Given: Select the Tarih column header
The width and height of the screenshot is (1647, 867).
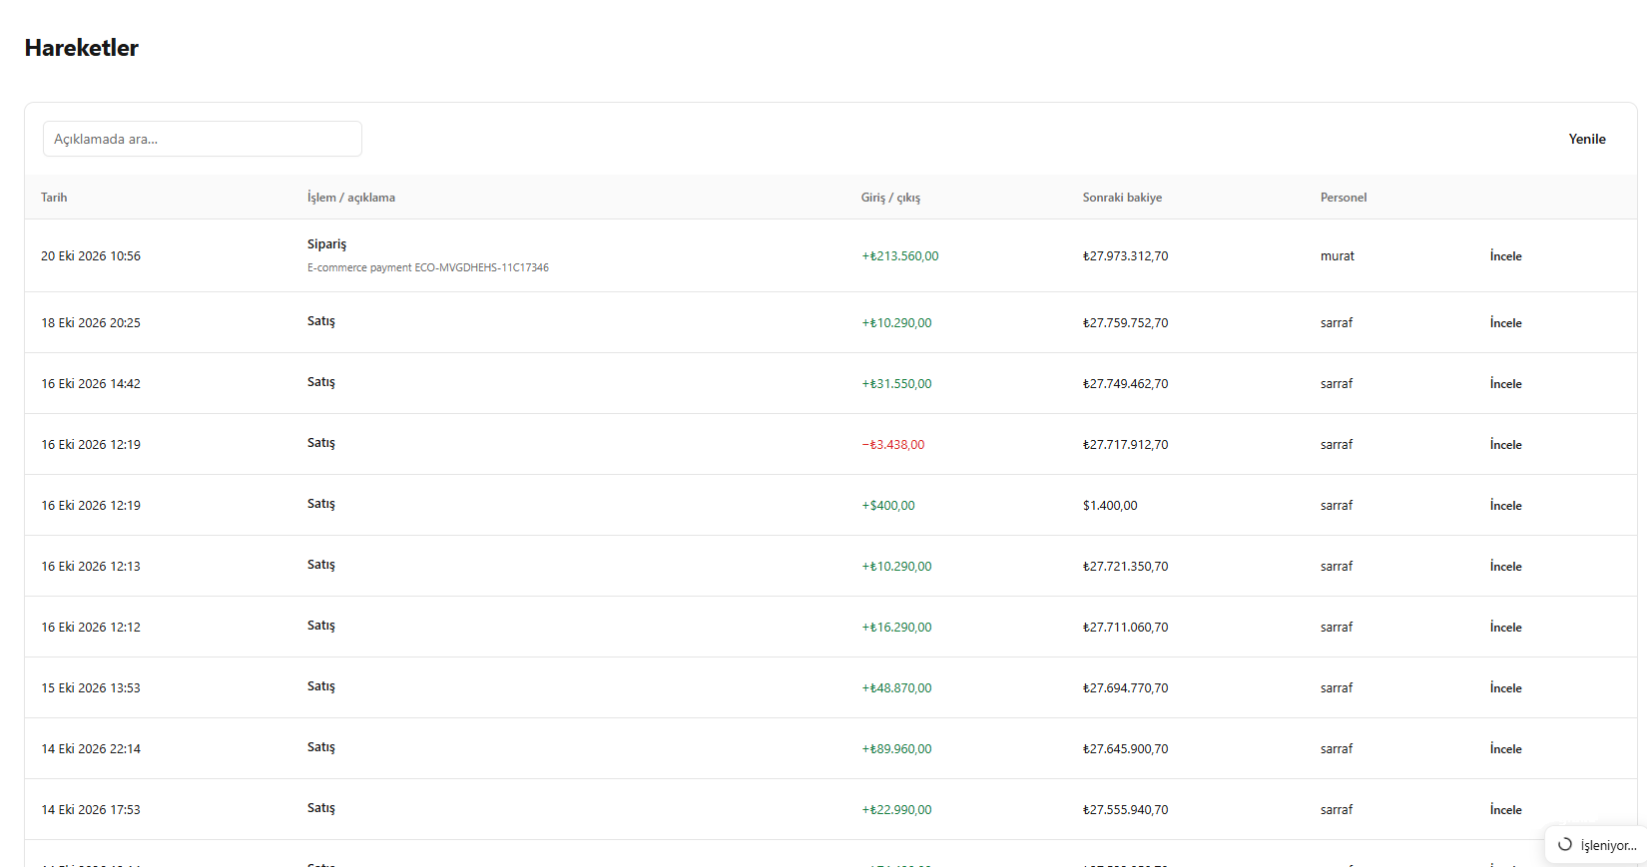Looking at the screenshot, I should pos(54,198).
